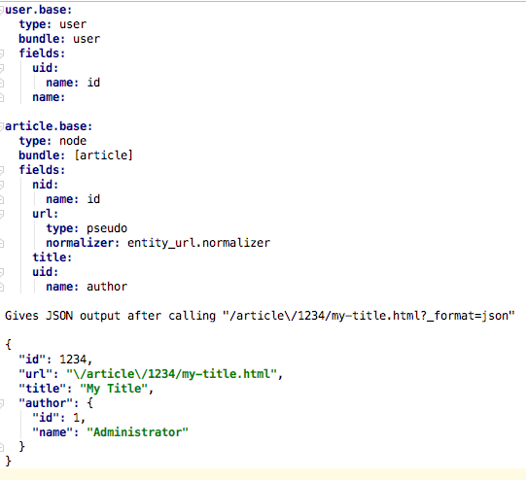Click the user.base: key
The width and height of the screenshot is (526, 480).
[39, 10]
